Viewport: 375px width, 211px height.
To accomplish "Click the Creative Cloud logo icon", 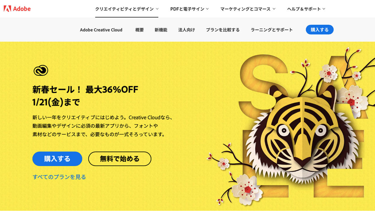I will [x=41, y=70].
